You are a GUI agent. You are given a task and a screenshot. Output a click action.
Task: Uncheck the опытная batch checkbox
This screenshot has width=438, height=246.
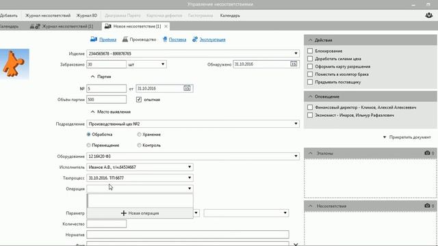click(139, 100)
